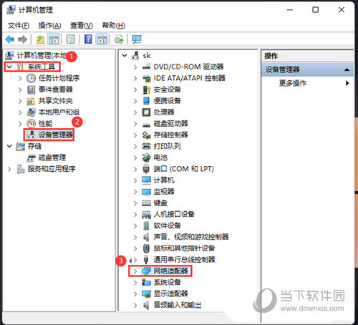Viewport: 358px width, 325px height.
Task: Collapse the 系统工具 tree node
Action: [x=9, y=67]
